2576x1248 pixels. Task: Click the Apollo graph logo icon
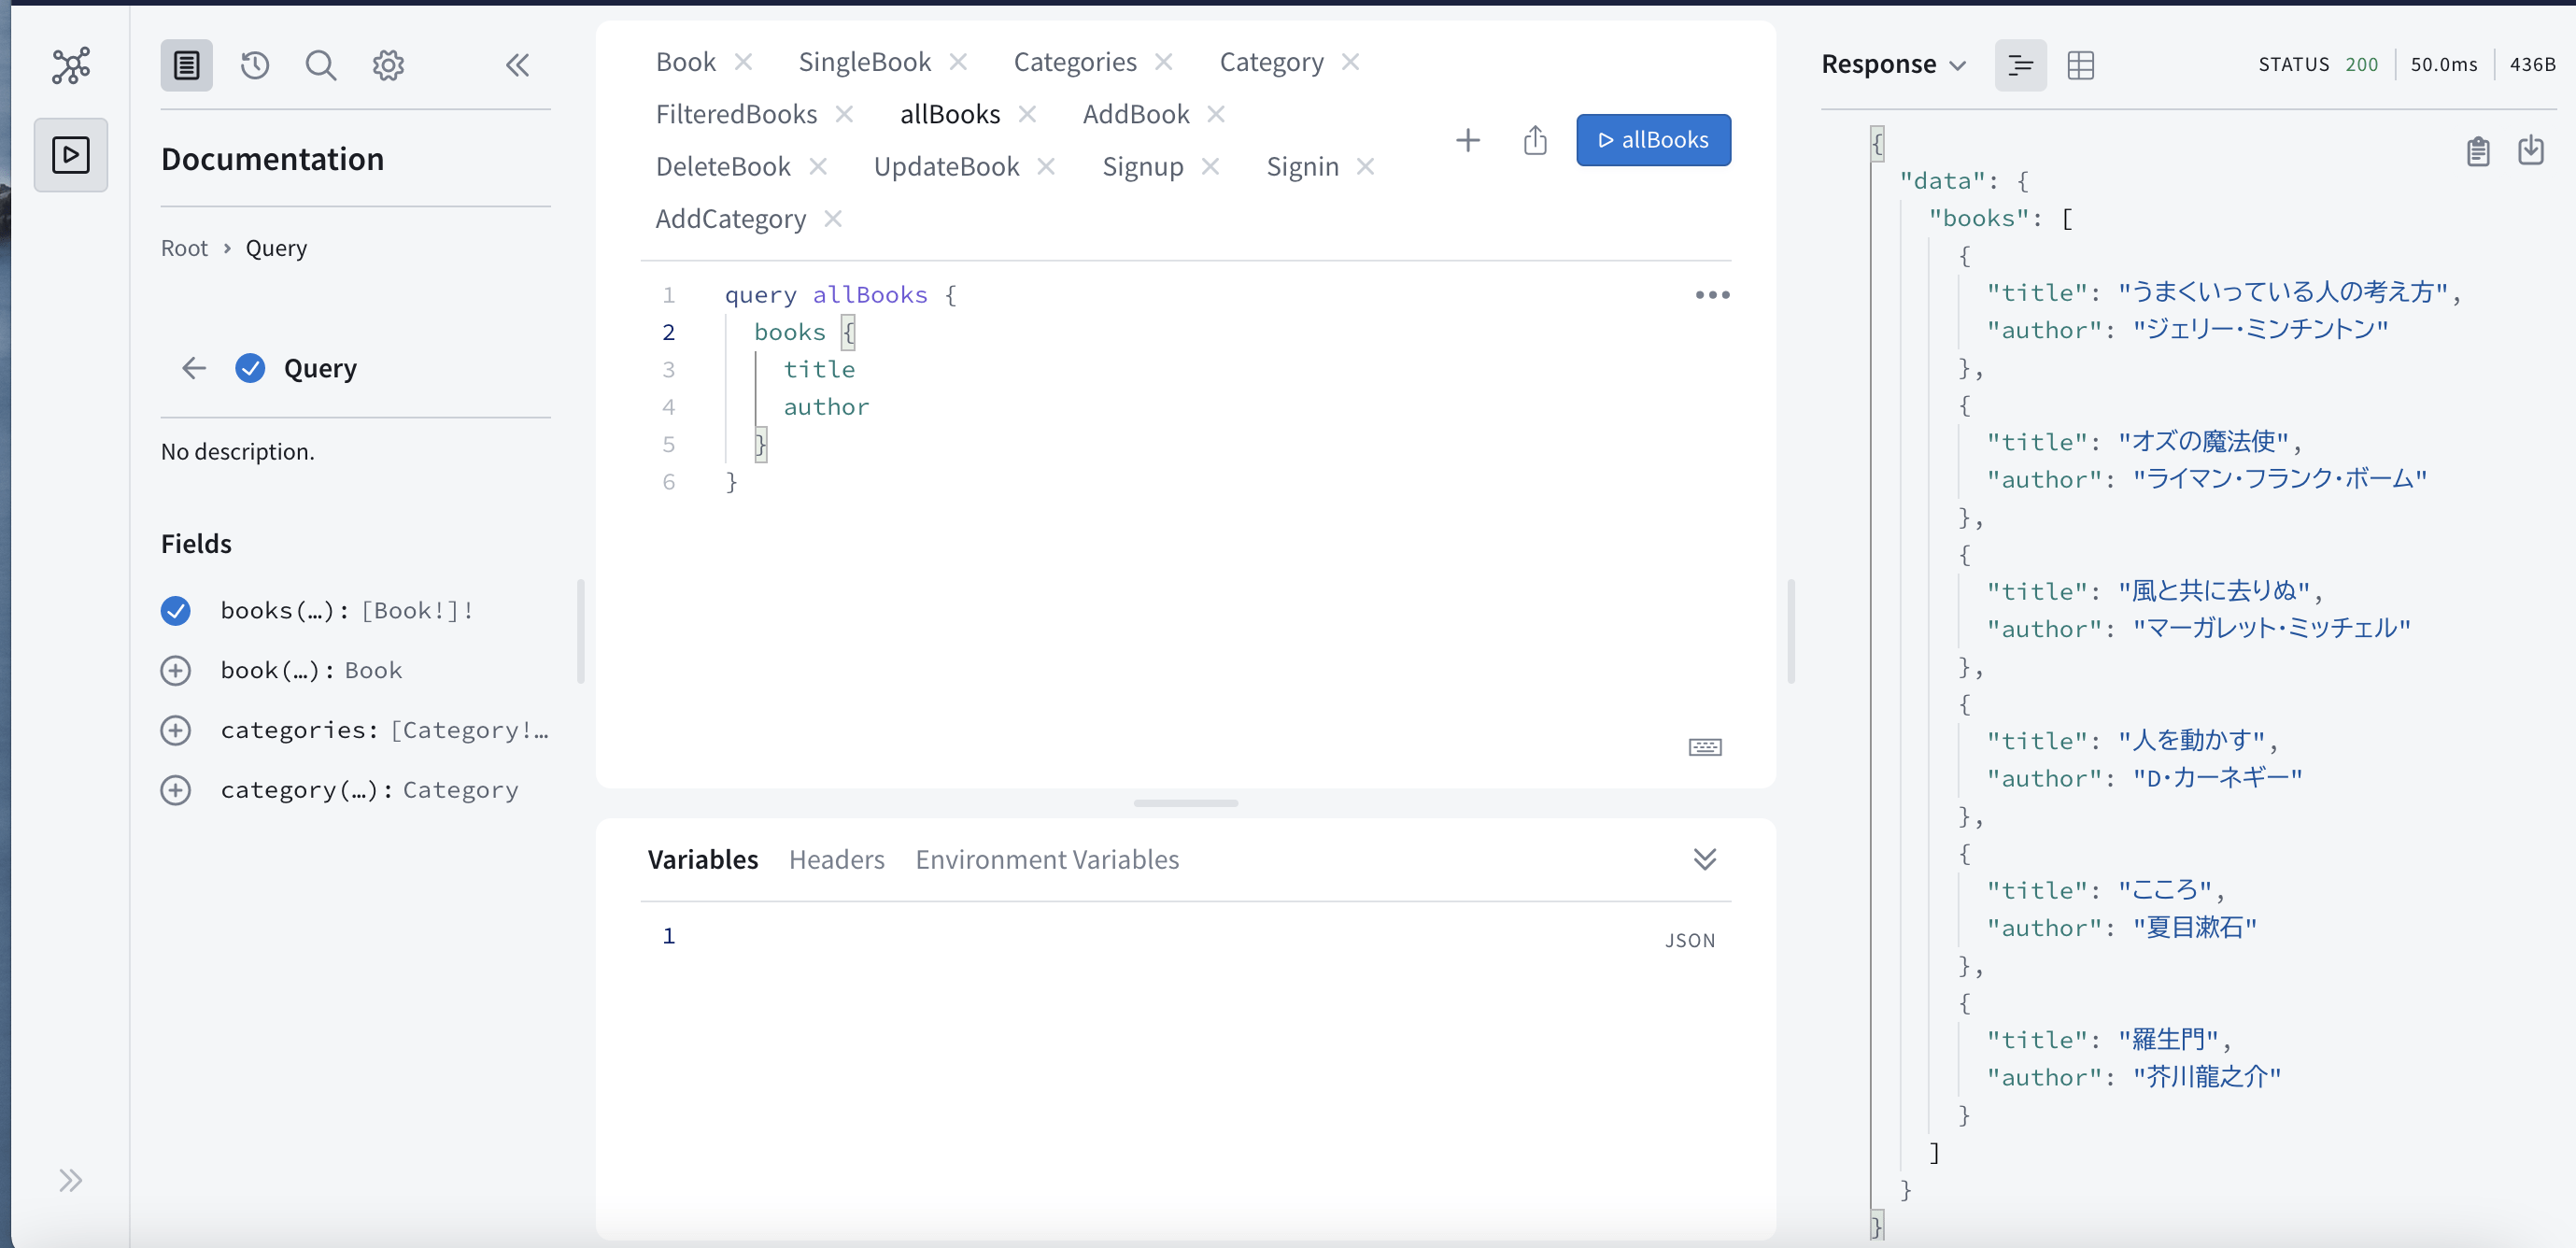(x=71, y=65)
